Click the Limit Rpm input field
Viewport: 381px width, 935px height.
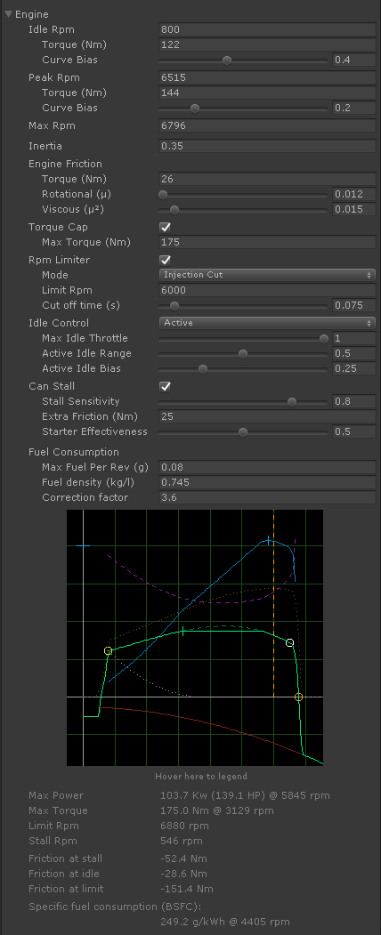(x=267, y=290)
